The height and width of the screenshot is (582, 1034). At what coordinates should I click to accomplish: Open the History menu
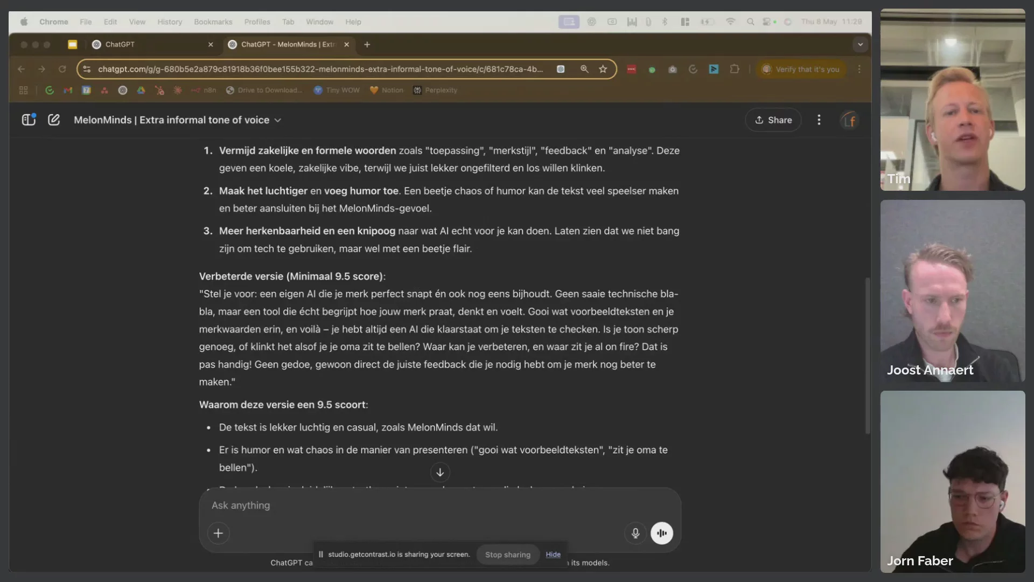click(x=170, y=22)
